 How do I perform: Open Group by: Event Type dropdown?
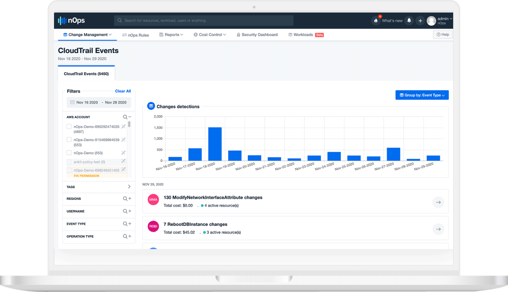tap(422, 95)
